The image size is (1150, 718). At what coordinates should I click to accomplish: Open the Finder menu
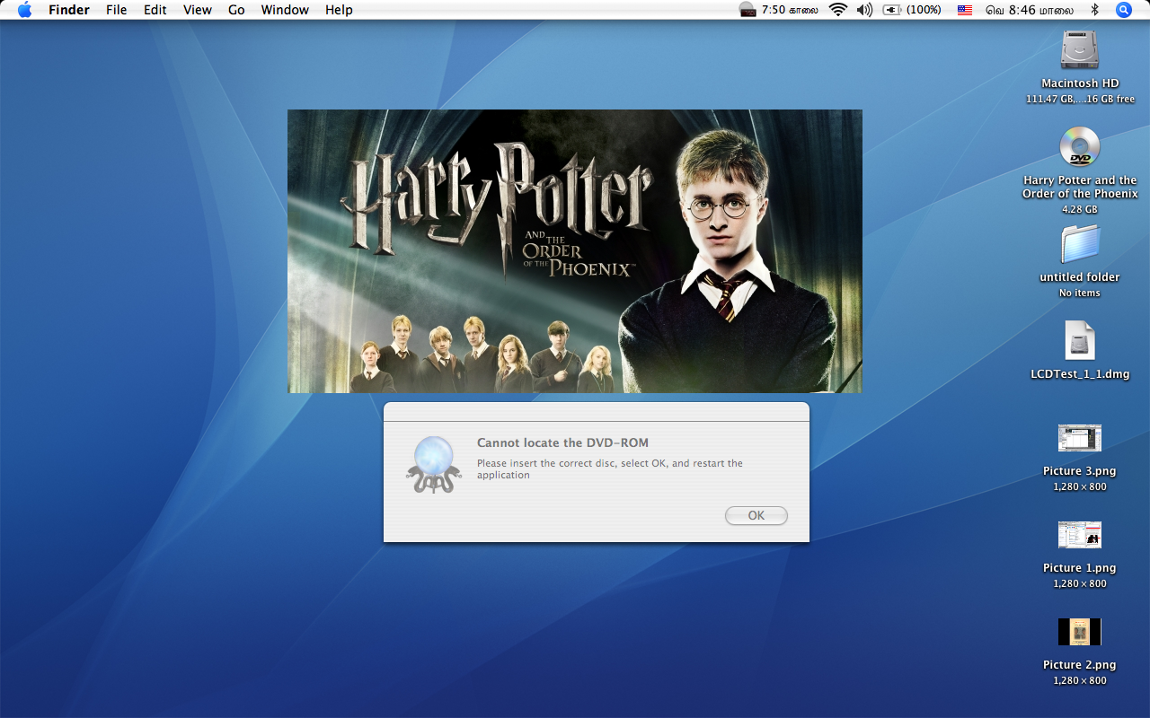[68, 10]
